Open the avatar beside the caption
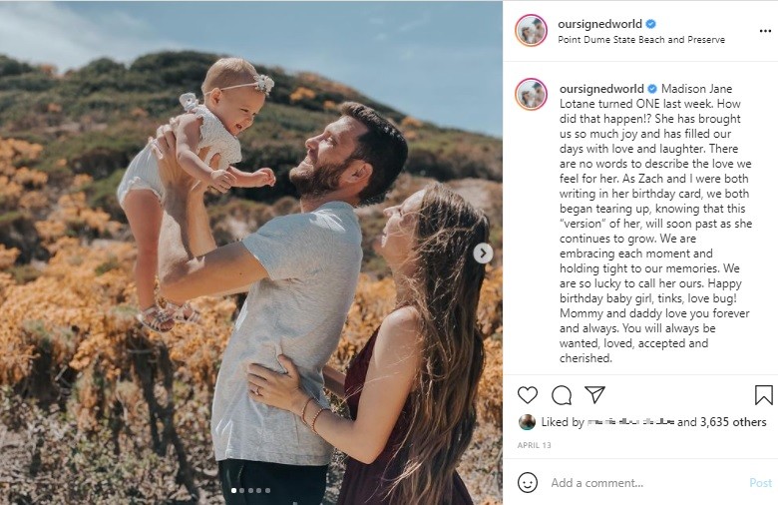Screen dimensions: 778x505 click(x=531, y=94)
